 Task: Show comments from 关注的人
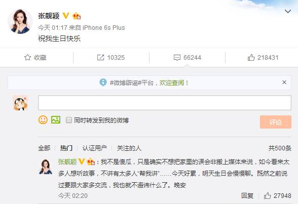(x=129, y=148)
